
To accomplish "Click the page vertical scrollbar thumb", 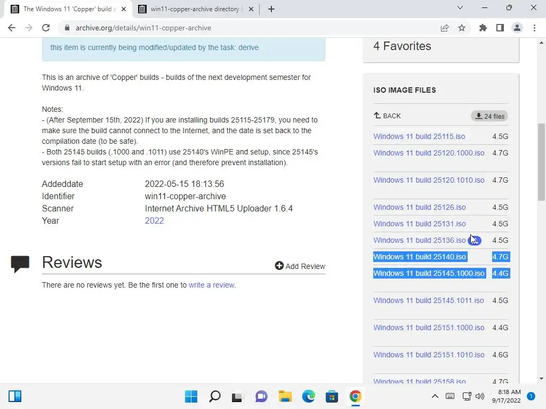I will tap(541, 162).
